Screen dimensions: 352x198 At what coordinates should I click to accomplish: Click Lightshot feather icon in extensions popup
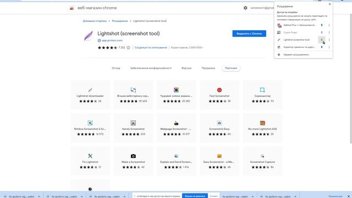point(279,40)
